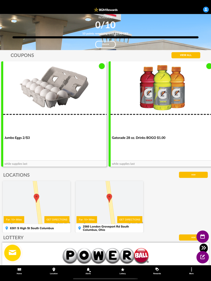Open the purple edit note floating button
This screenshot has height=281, width=211.
pos(203,257)
